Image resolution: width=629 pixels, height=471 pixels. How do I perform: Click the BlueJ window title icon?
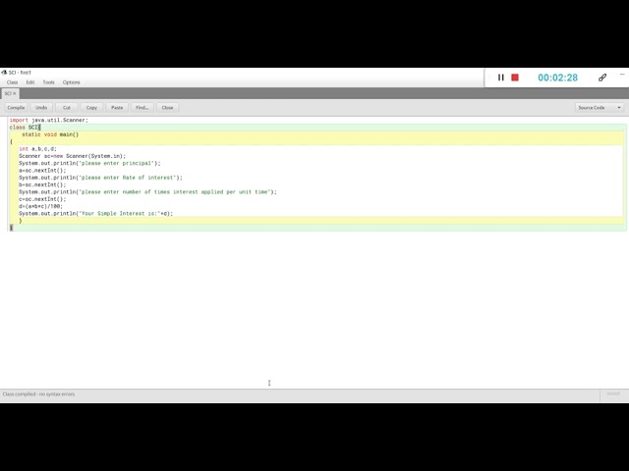click(4, 73)
